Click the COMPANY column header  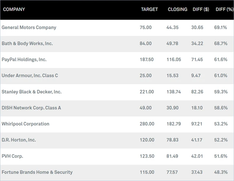(x=14, y=9)
